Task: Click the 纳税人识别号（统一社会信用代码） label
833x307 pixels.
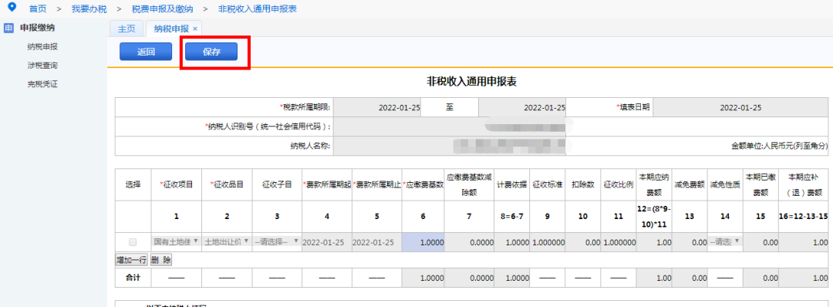Action: point(268,127)
